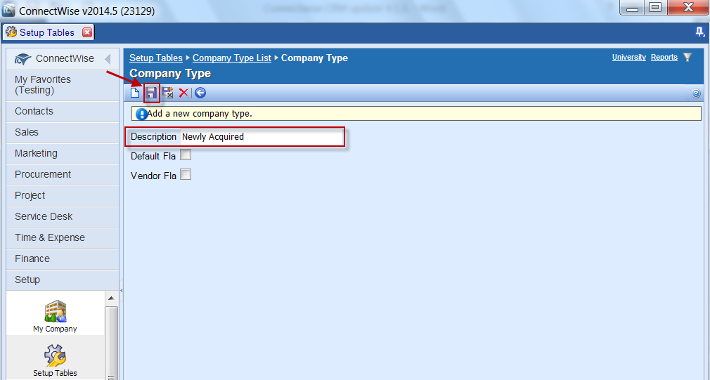Open My Favorites (Testing) menu
710x380 pixels.
[63, 85]
